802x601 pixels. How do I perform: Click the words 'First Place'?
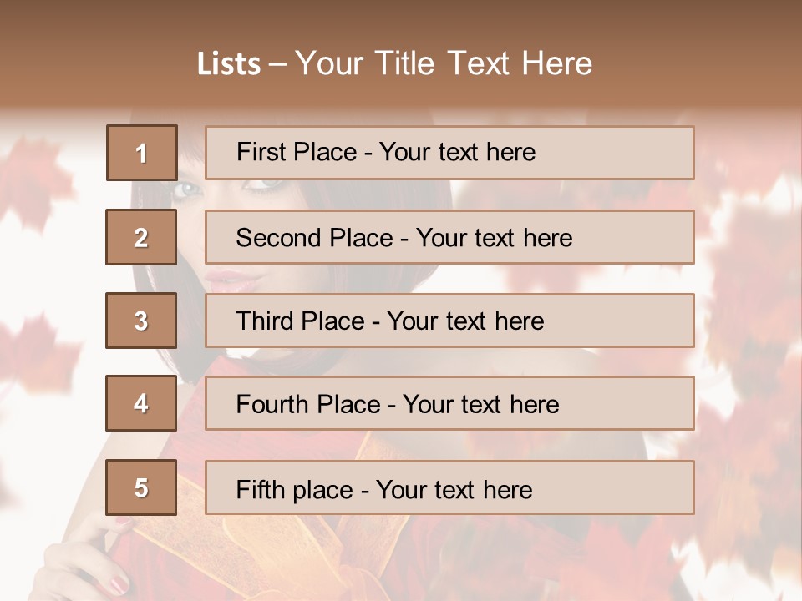(x=297, y=152)
